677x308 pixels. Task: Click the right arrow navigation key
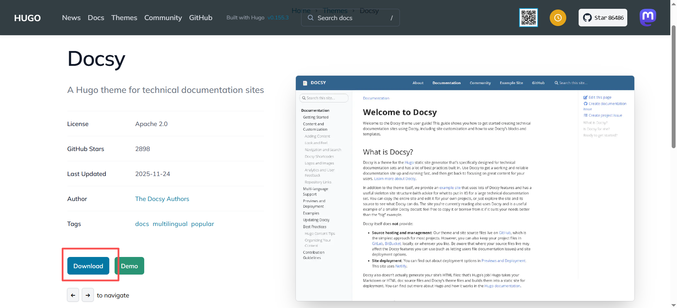pos(88,295)
